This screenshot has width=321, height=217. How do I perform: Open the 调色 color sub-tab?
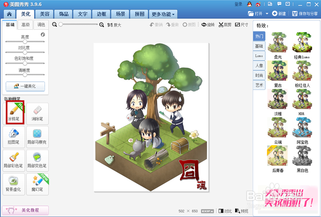point(41,25)
